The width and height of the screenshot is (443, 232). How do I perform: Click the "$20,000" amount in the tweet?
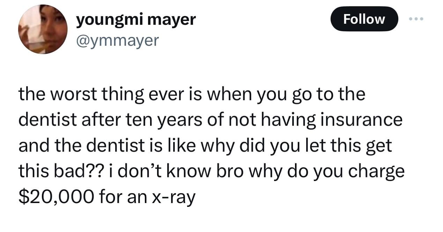tap(56, 198)
